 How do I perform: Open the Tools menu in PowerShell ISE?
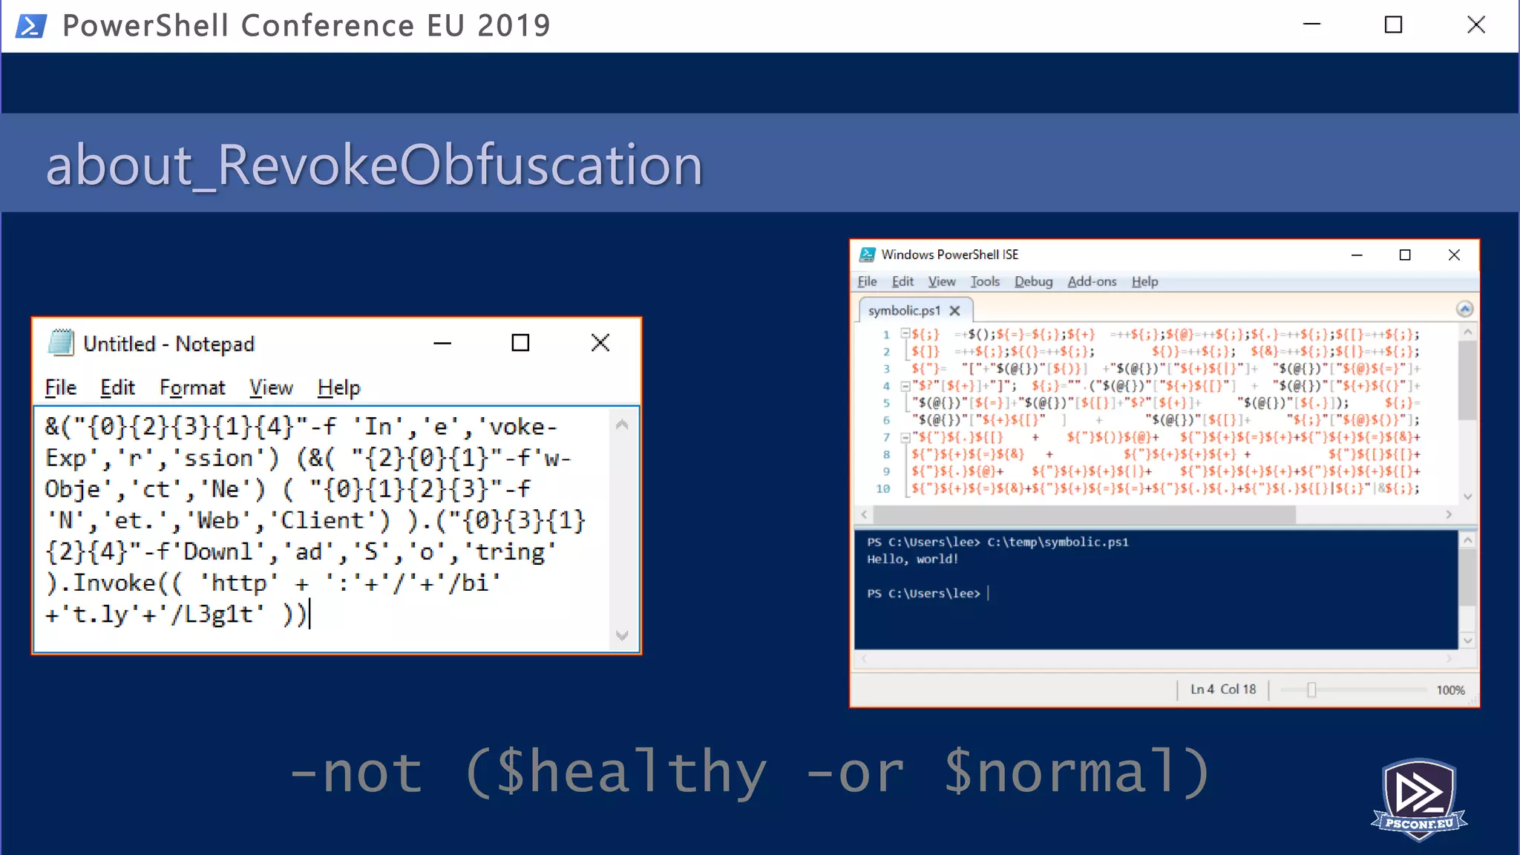pos(985,281)
